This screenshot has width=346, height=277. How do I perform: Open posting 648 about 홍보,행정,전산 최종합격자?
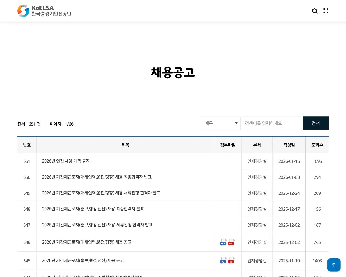93,209
